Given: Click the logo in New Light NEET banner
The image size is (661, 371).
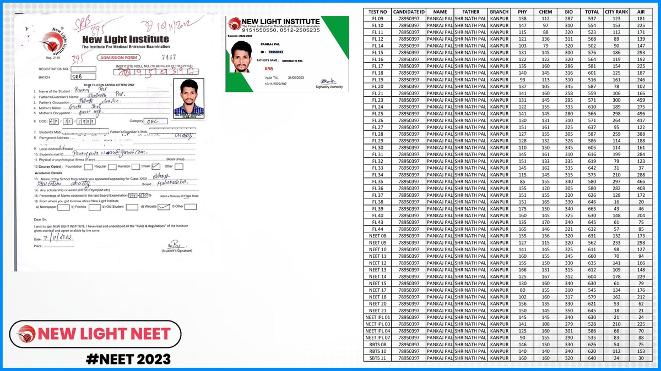Looking at the screenshot, I should (26, 334).
